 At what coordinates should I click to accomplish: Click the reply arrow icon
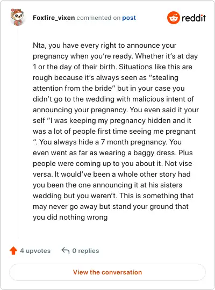point(66,250)
